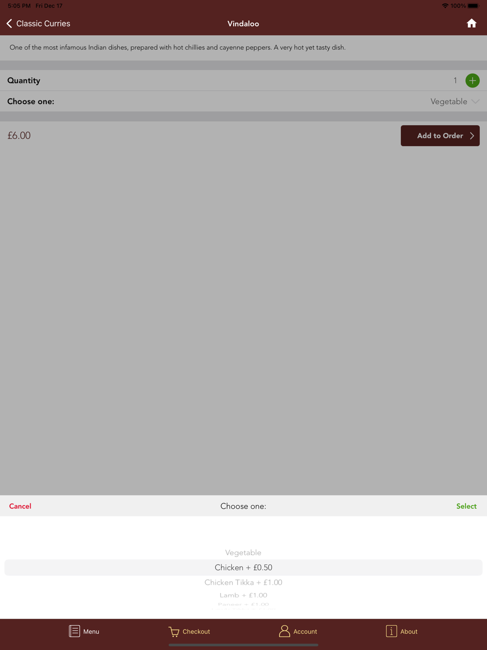Tap the back chevron icon
This screenshot has height=650, width=487.
(x=9, y=23)
